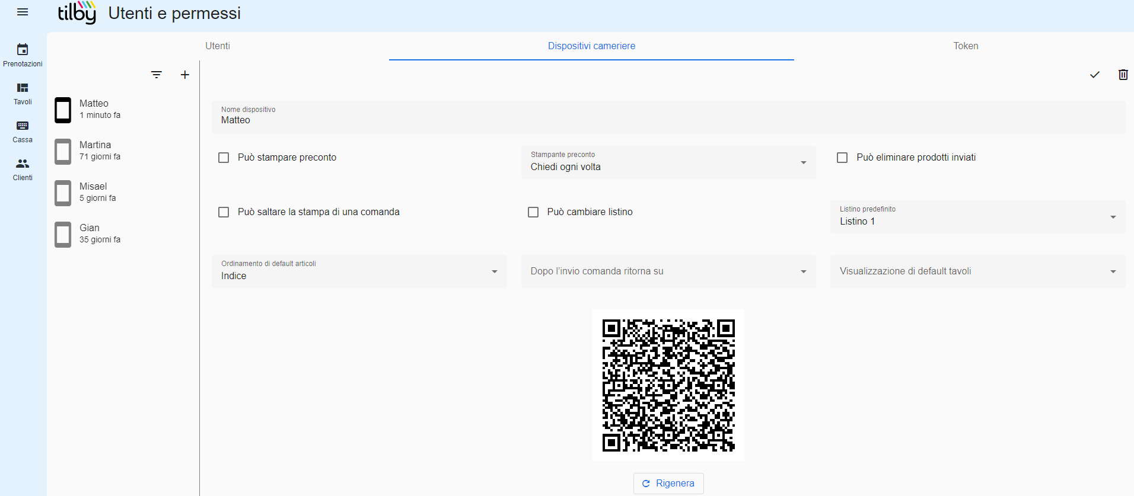Viewport: 1134px width, 496px height.
Task: Select Matteo in device list
Action: (x=123, y=110)
